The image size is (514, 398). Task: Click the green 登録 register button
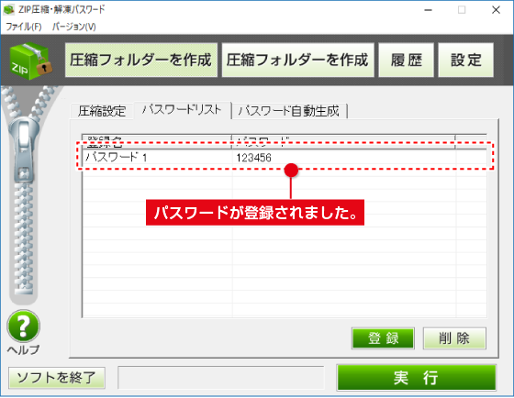point(383,338)
